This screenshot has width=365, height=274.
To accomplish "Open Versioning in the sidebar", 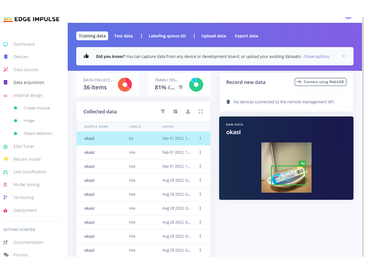I will (x=23, y=198).
